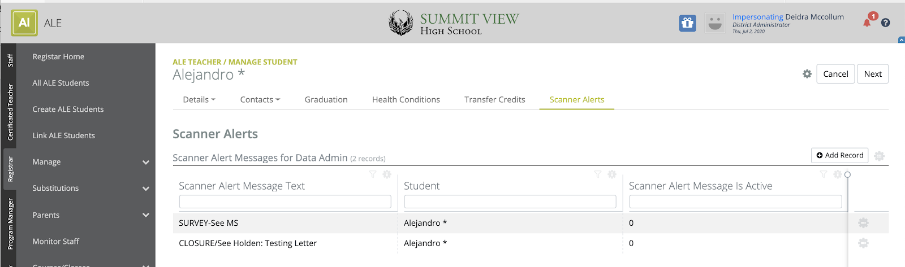Switch to the Health Conditions tab
Image resolution: width=905 pixels, height=267 pixels.
click(406, 100)
